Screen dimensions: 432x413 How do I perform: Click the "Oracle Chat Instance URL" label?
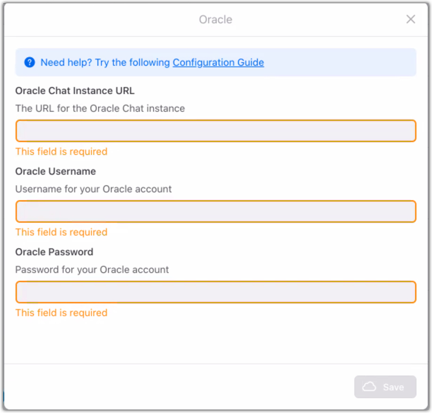(75, 91)
